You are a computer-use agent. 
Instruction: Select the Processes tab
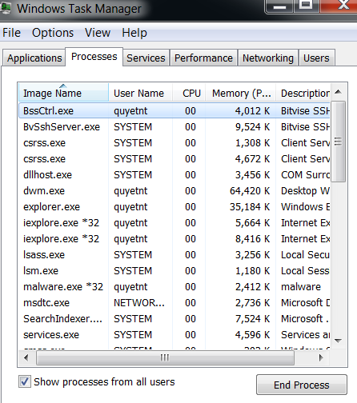[94, 57]
